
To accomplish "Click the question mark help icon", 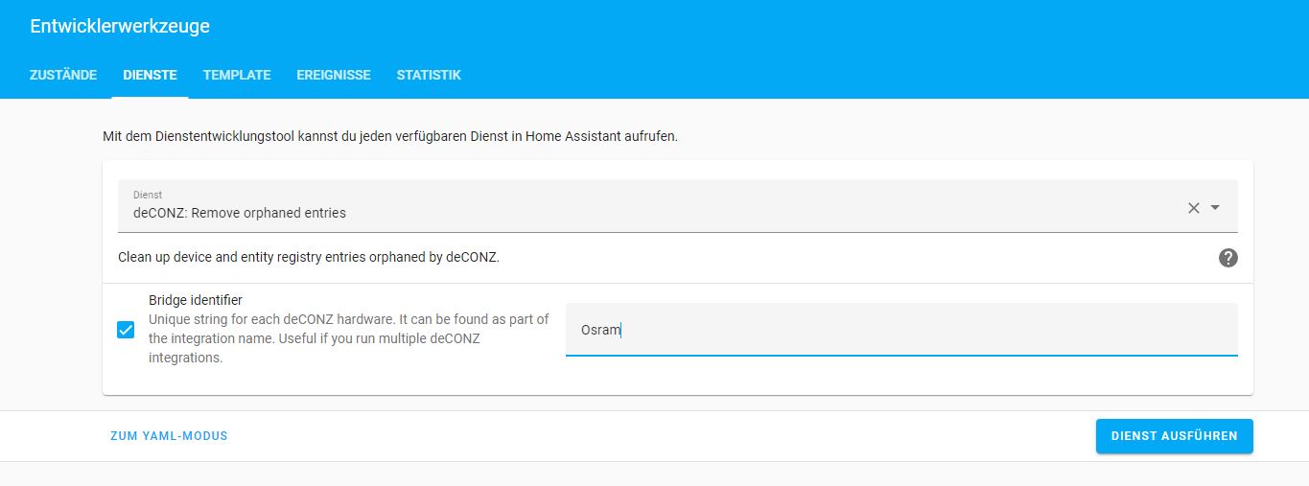I will click(1227, 258).
